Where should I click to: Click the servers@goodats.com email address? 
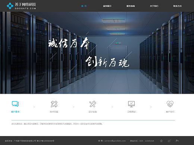(115, 141)
